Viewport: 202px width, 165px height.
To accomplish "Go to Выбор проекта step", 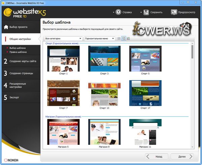I will point(21,27).
